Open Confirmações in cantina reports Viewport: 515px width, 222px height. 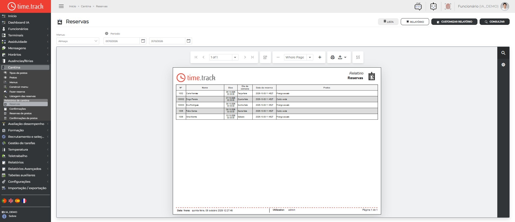point(17,109)
